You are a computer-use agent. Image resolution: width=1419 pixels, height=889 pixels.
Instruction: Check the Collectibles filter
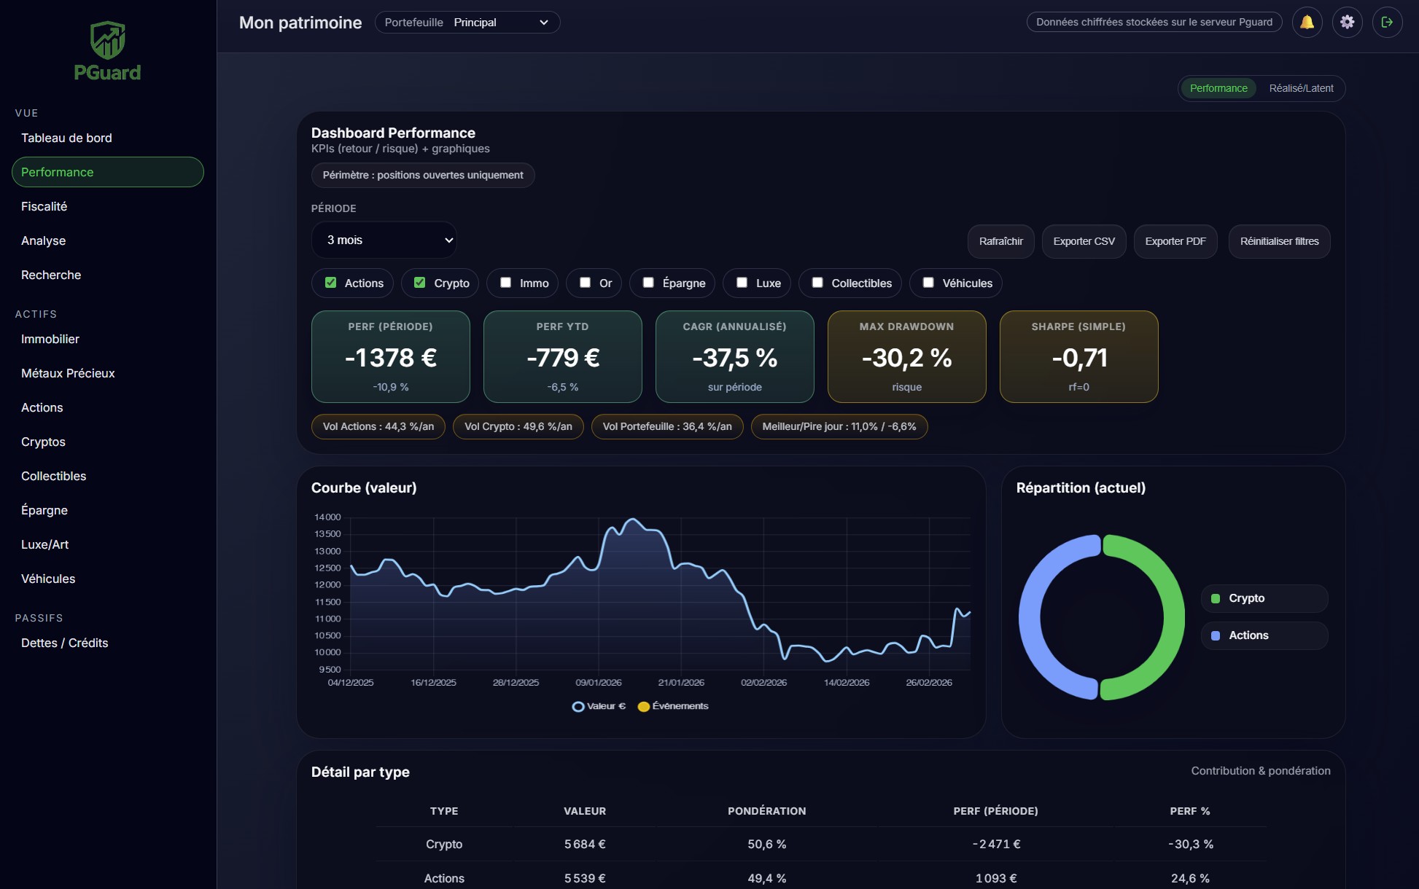(817, 283)
